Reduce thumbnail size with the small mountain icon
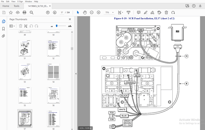The image size is (205, 130). 52,26
